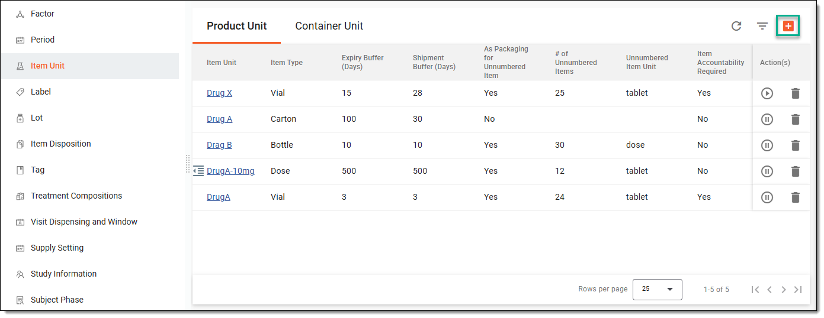
Task: Open the filter icon above the table
Action: coord(762,26)
